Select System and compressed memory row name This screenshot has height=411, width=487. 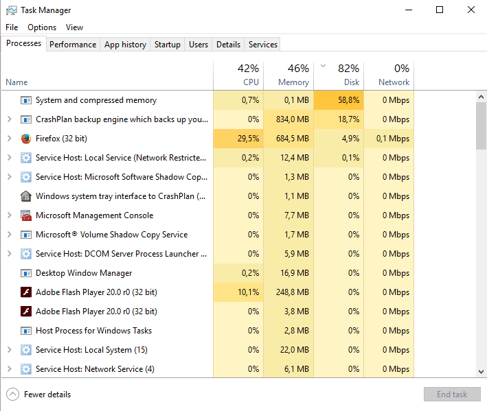pos(96,100)
